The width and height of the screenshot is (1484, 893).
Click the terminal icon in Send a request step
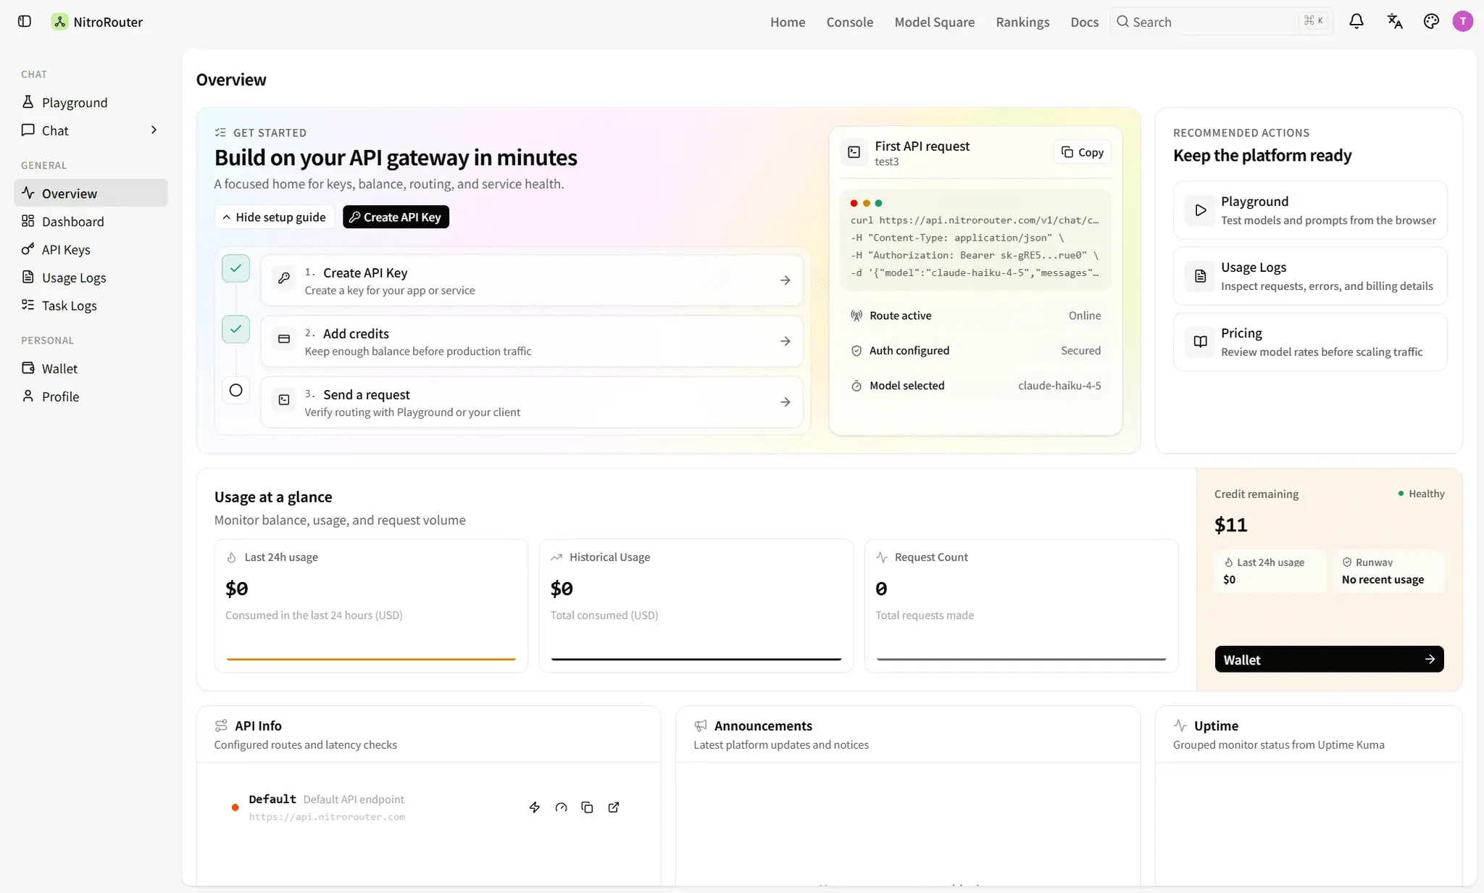tap(284, 402)
